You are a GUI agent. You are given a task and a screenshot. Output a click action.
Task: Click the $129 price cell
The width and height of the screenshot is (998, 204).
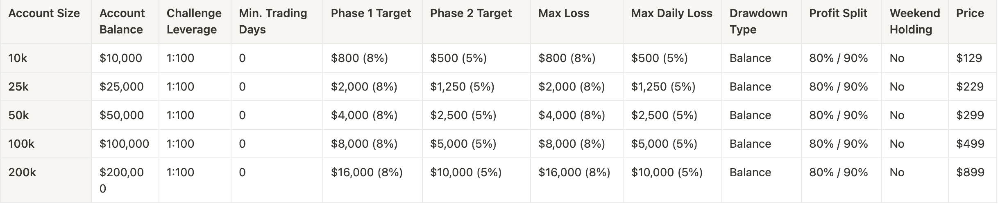969,58
